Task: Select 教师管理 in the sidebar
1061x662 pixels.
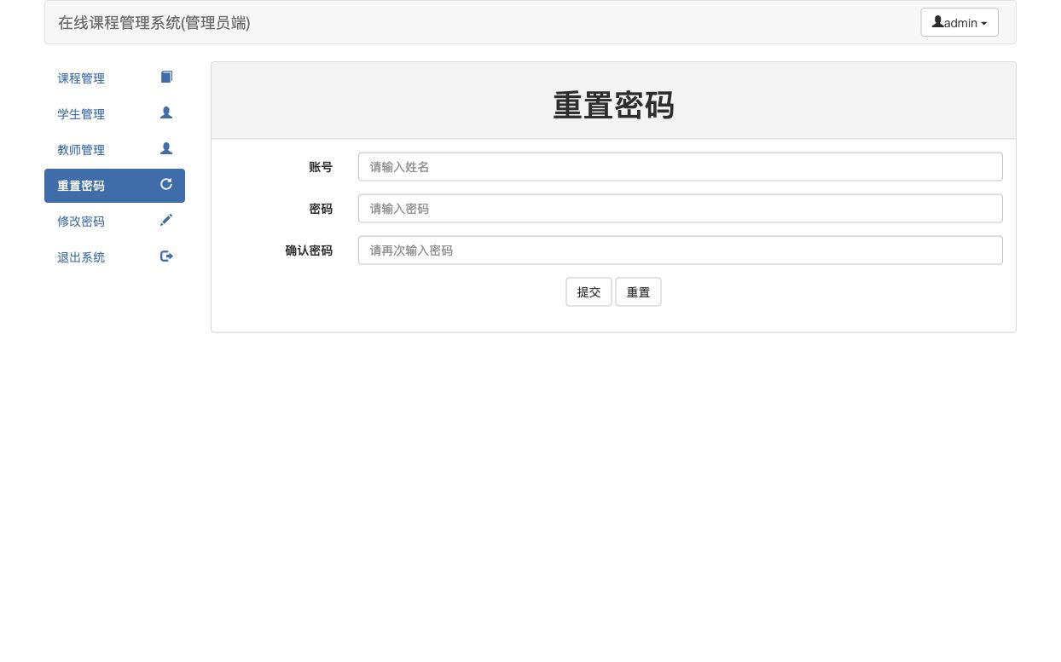Action: (x=114, y=150)
